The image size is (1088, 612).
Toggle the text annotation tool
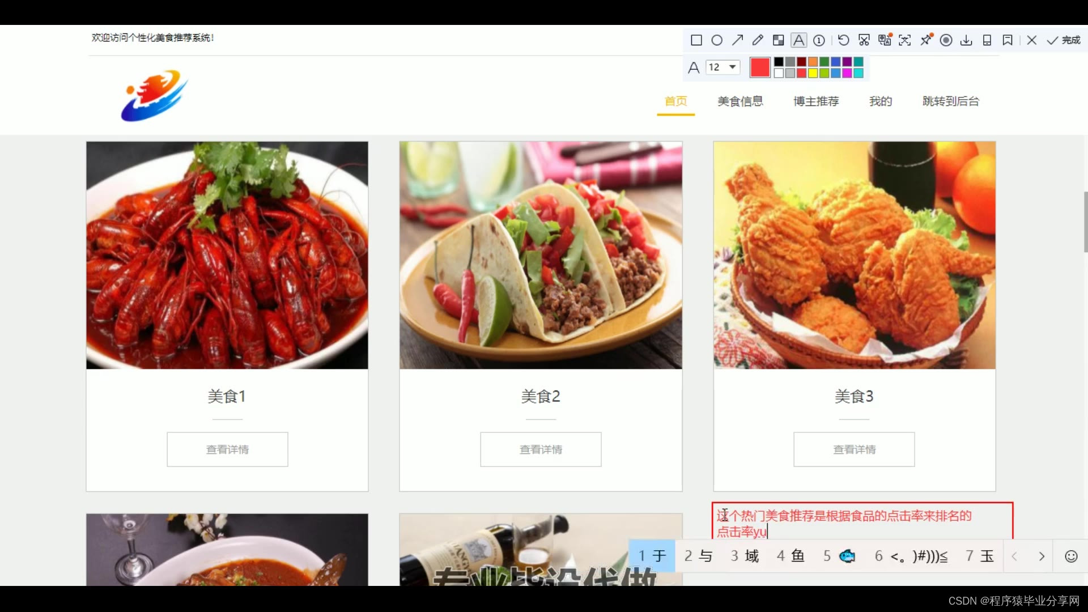[798, 40]
